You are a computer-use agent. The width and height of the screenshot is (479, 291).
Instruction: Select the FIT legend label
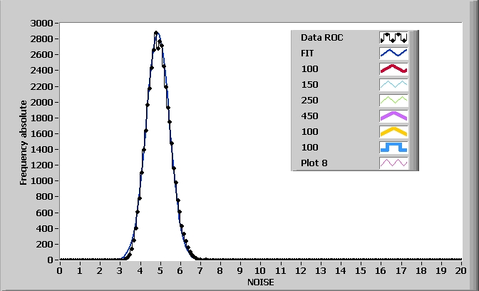pyautogui.click(x=308, y=53)
